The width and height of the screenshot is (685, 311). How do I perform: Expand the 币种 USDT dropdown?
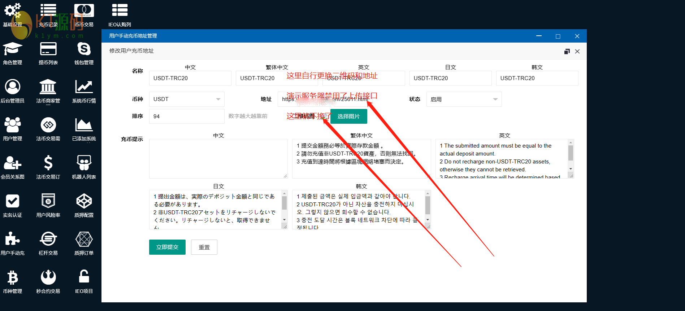(x=187, y=99)
